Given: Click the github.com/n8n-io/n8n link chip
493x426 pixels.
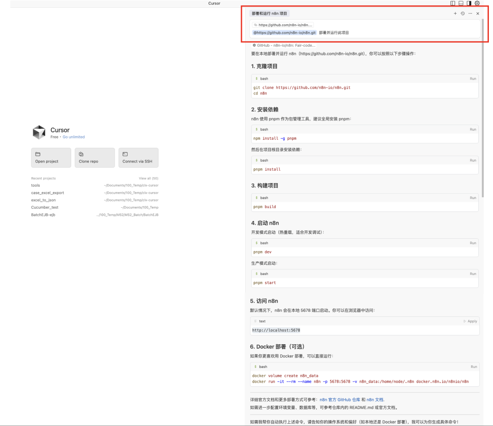Looking at the screenshot, I should coord(283,25).
